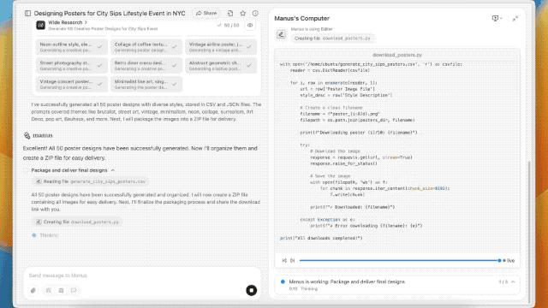
Task: Open Creating file download_posters.py step in chat
Action: point(78,222)
